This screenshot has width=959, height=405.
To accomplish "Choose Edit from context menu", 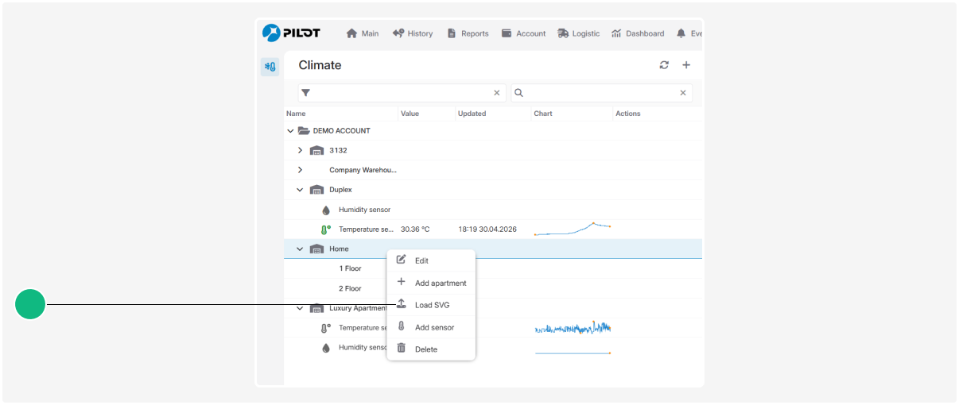I will [x=431, y=260].
